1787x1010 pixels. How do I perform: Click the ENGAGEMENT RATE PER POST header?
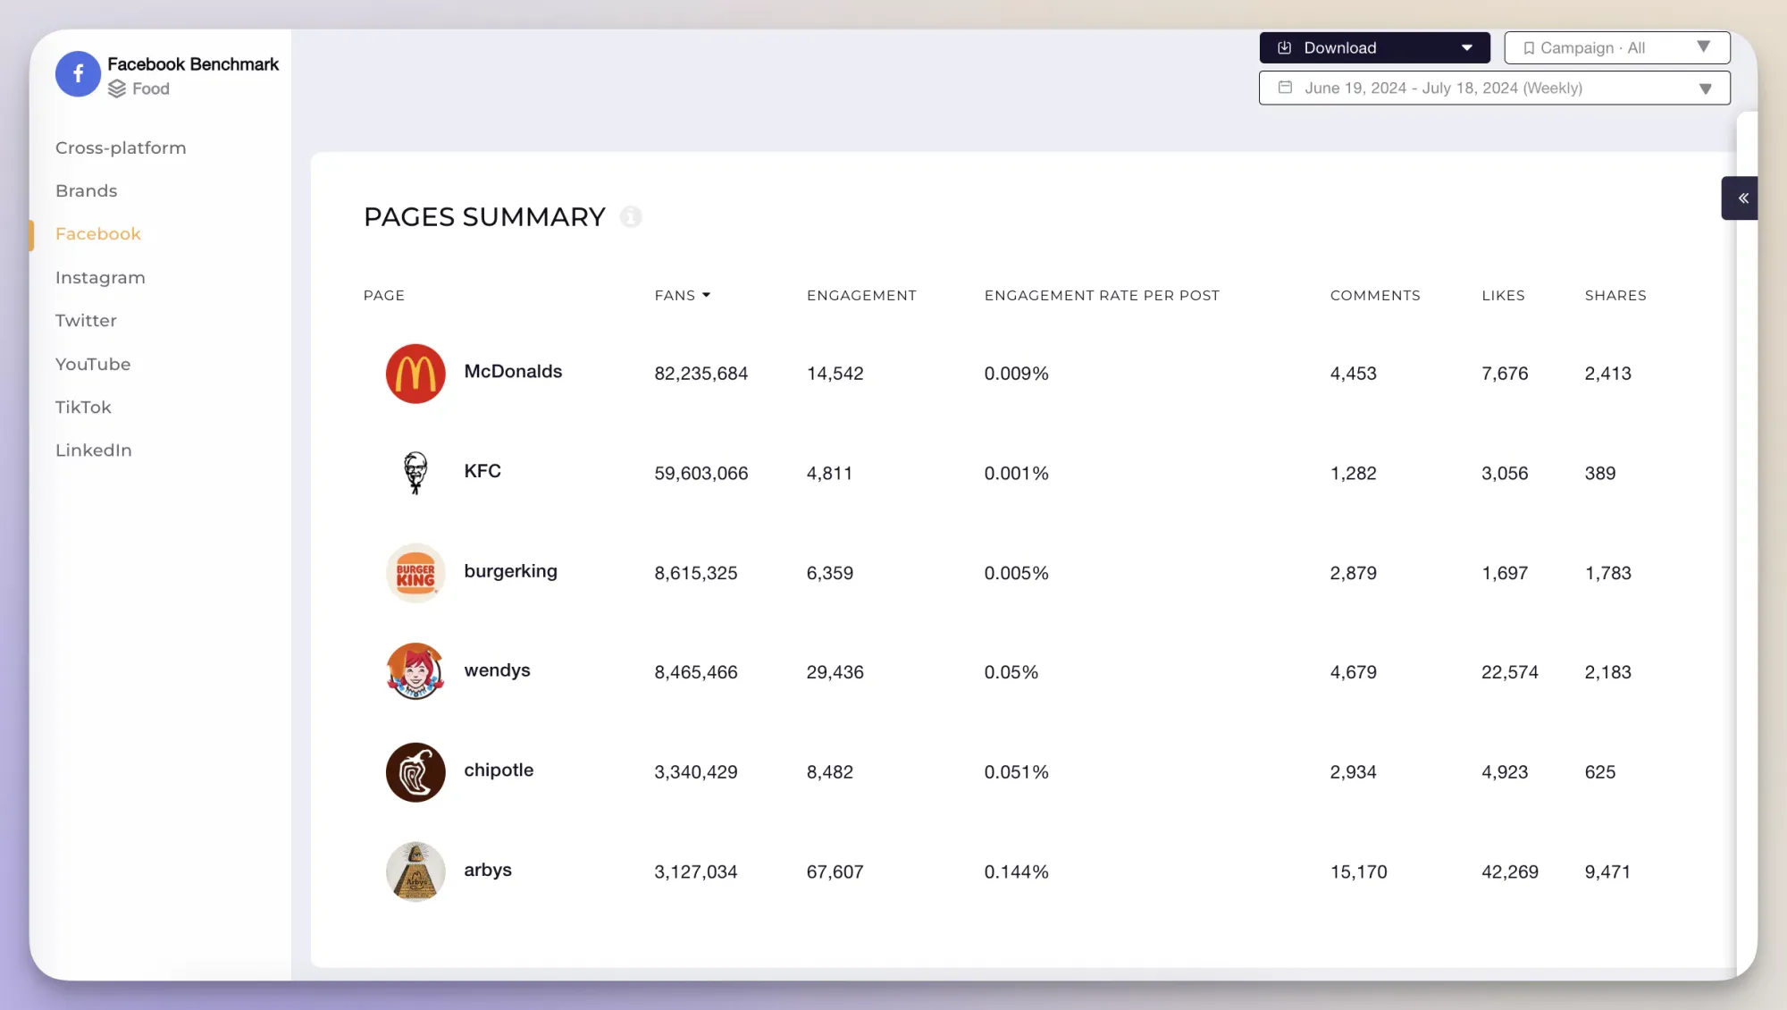click(1102, 296)
